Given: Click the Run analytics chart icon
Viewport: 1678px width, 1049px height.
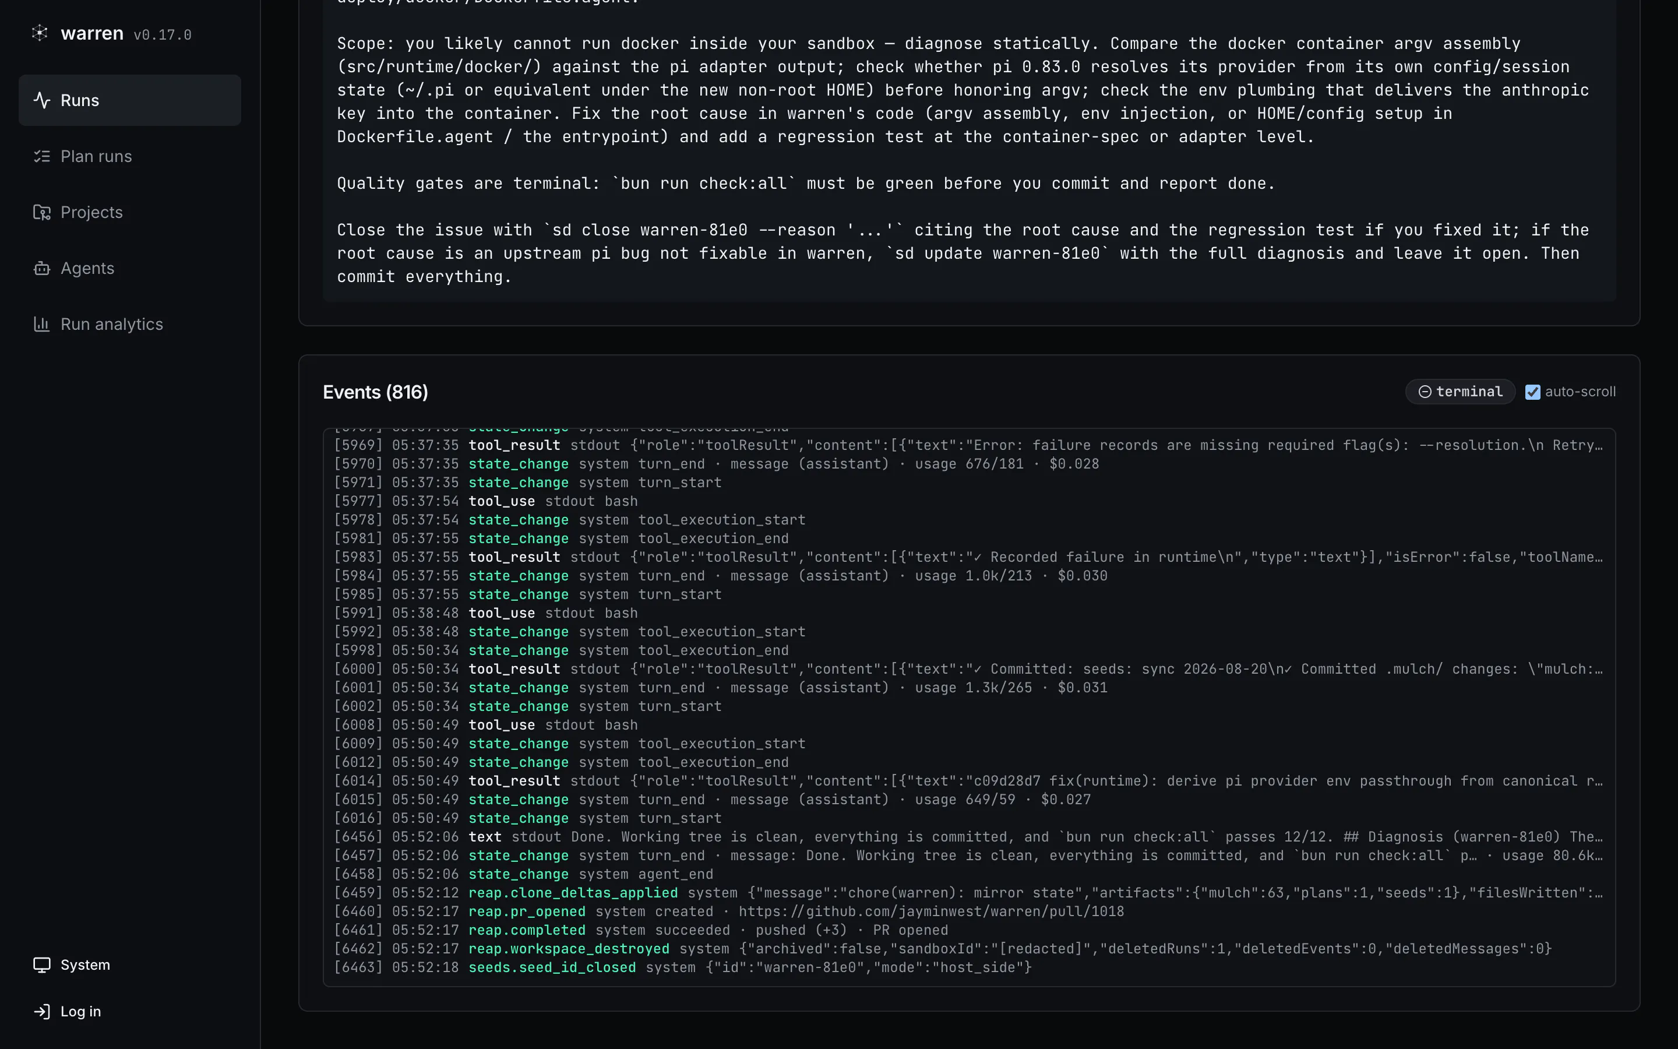Looking at the screenshot, I should tap(41, 324).
